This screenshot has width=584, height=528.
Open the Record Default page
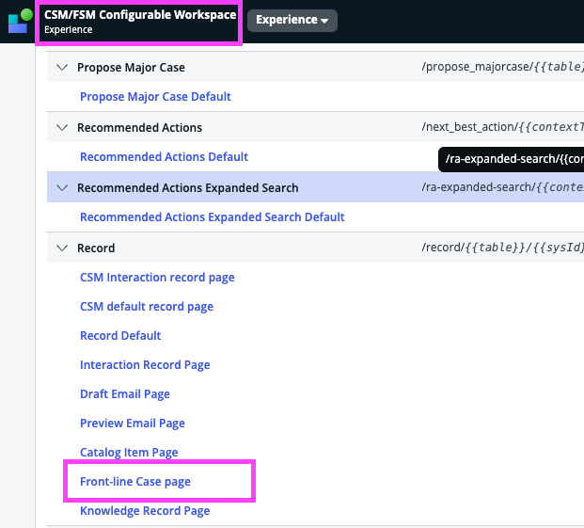[120, 336]
